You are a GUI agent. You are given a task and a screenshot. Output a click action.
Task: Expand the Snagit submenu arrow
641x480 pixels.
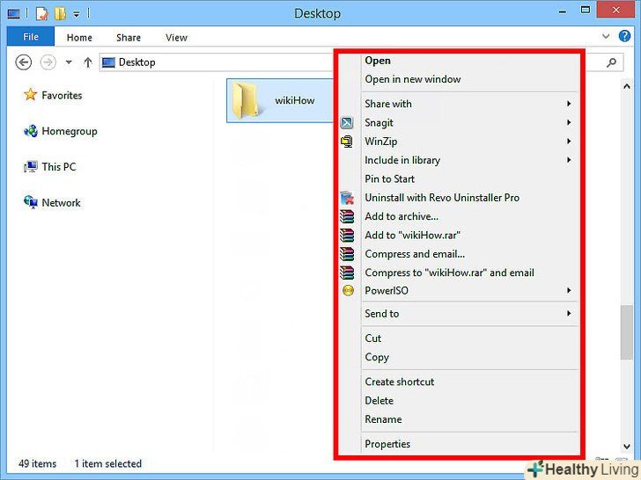[x=569, y=122]
